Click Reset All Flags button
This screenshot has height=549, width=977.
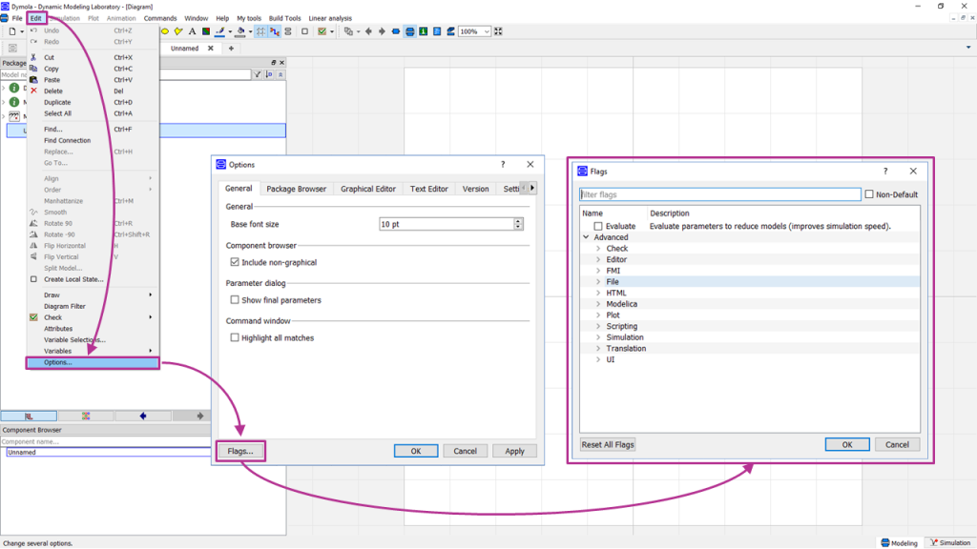click(x=608, y=444)
